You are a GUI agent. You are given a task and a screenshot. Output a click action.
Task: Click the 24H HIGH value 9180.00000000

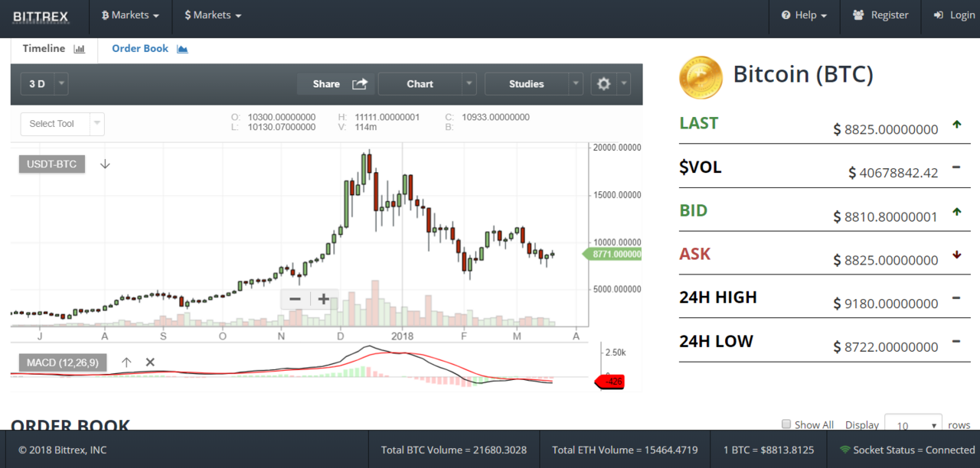(x=891, y=304)
